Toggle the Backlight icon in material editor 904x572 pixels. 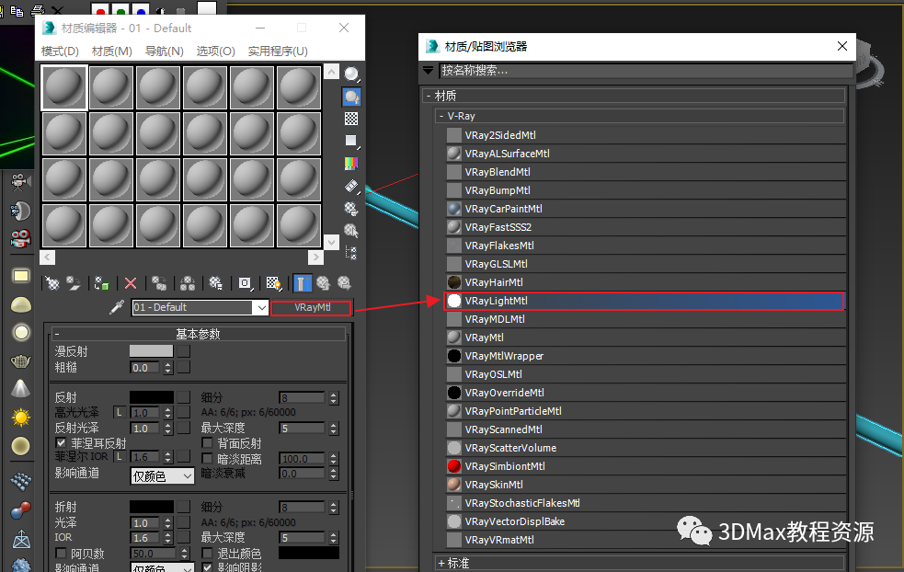[x=351, y=97]
